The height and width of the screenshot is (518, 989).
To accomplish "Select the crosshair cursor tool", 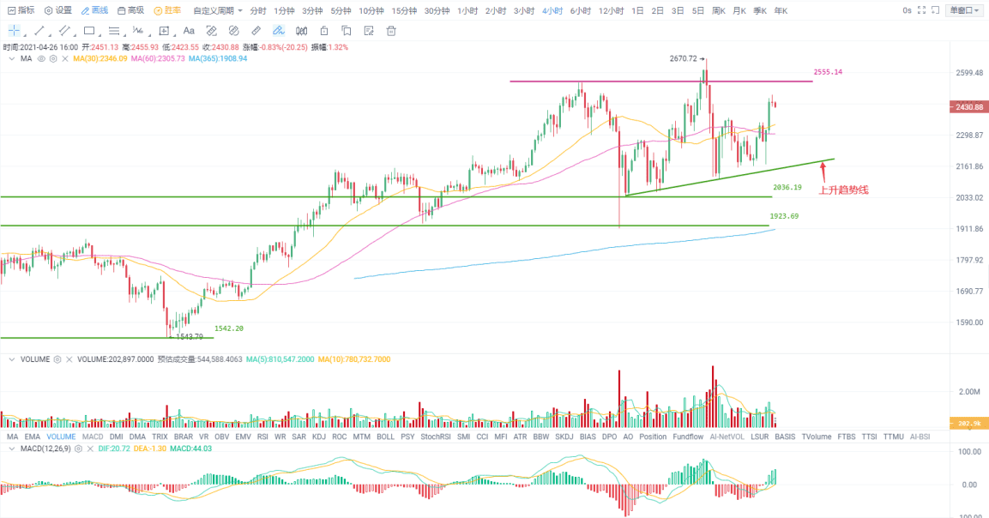I will 14,30.
